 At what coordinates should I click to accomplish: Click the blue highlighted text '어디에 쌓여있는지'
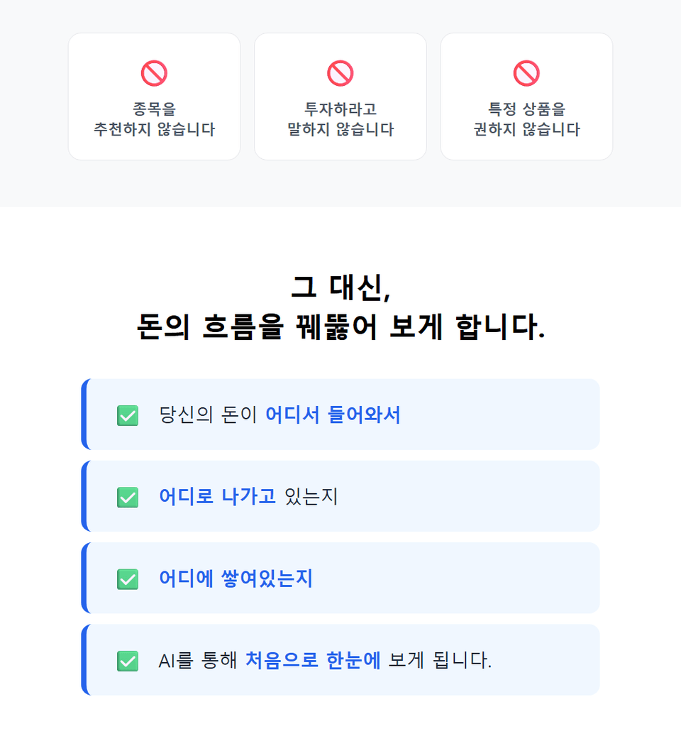(x=236, y=578)
